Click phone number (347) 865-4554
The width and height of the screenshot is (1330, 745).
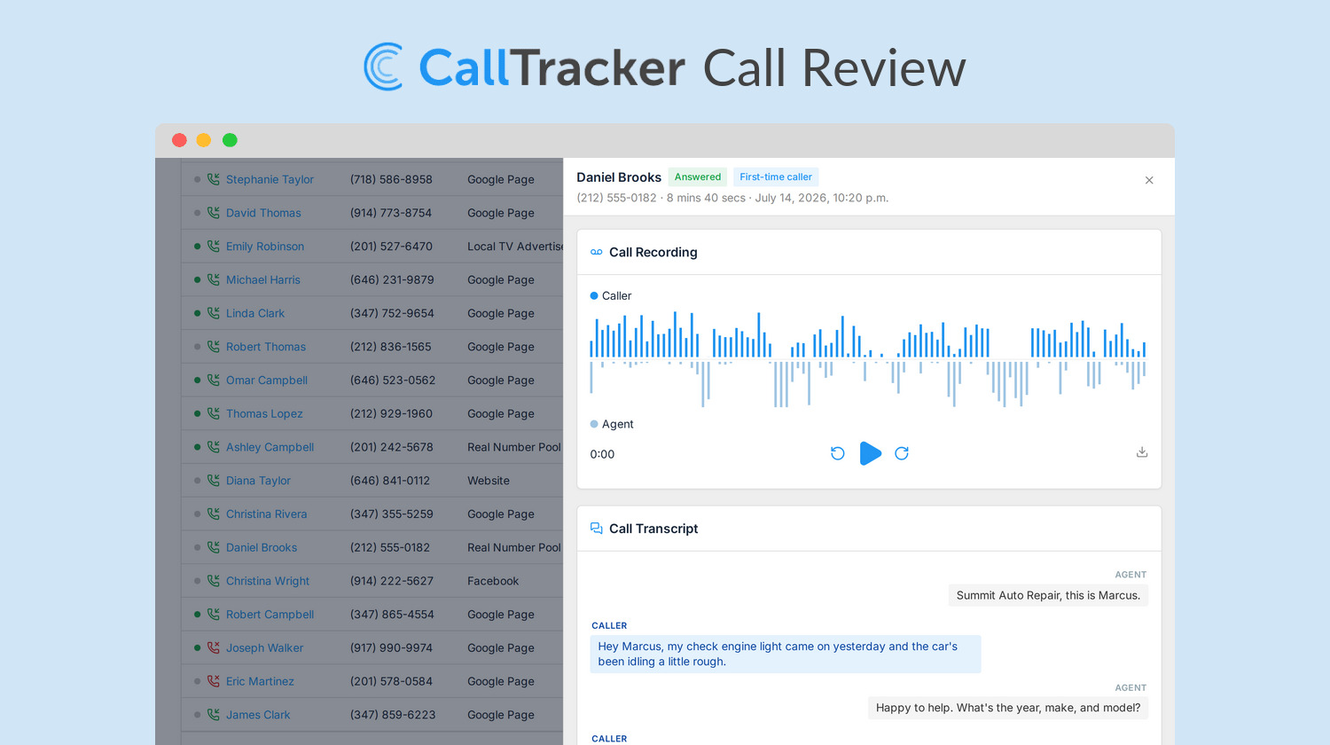[x=391, y=615]
